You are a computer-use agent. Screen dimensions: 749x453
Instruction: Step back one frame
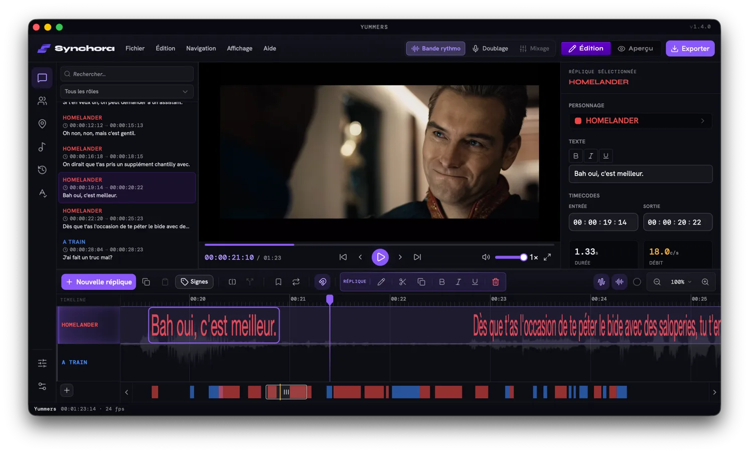coord(360,257)
